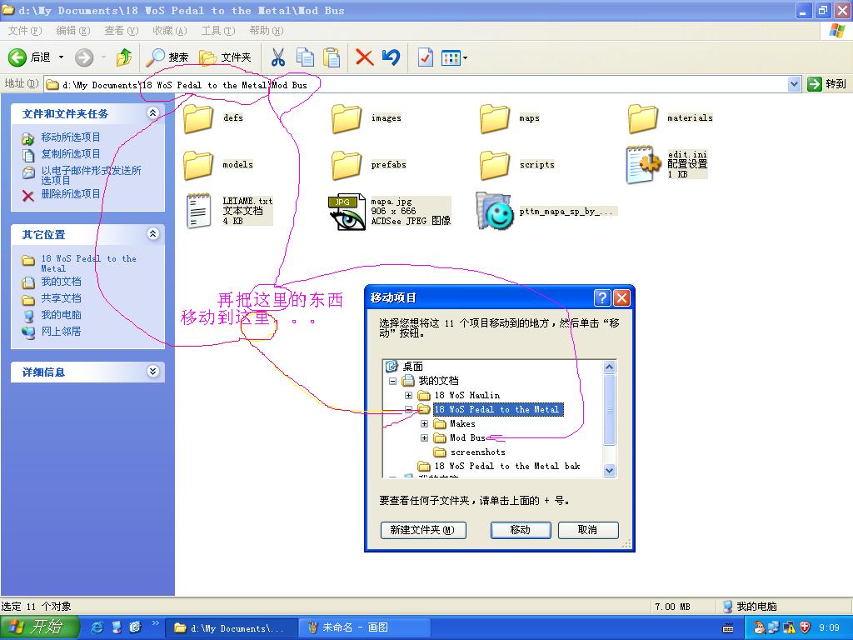Open 共享文档 in Other Places

point(61,298)
